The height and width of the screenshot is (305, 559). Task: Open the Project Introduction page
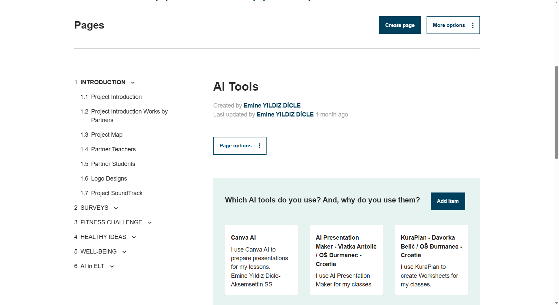(x=116, y=97)
